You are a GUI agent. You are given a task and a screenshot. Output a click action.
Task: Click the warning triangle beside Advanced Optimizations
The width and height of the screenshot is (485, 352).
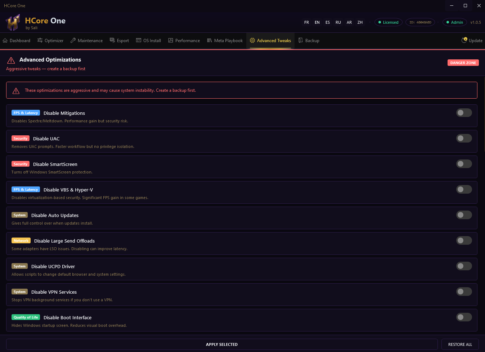click(x=11, y=60)
